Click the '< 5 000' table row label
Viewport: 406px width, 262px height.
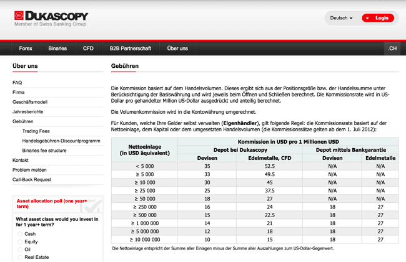pyautogui.click(x=145, y=166)
